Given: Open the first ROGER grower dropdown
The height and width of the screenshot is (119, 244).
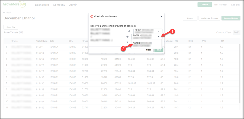Looking at the screenshot, I should [148, 31].
